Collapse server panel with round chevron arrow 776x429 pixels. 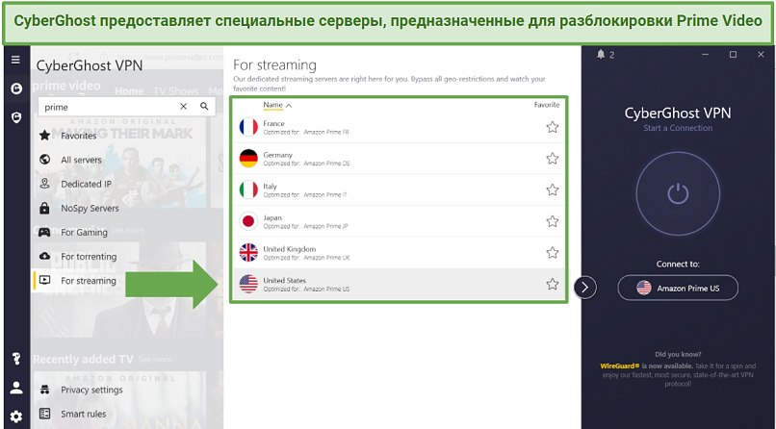585,288
